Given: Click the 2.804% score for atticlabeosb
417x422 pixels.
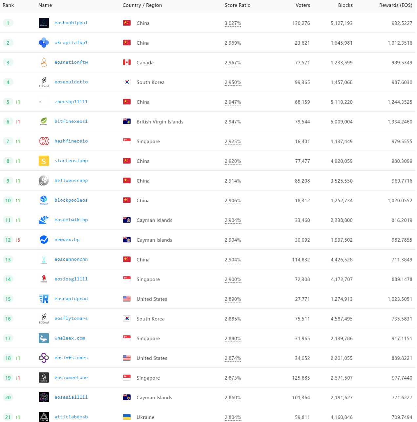Looking at the screenshot, I should (233, 417).
